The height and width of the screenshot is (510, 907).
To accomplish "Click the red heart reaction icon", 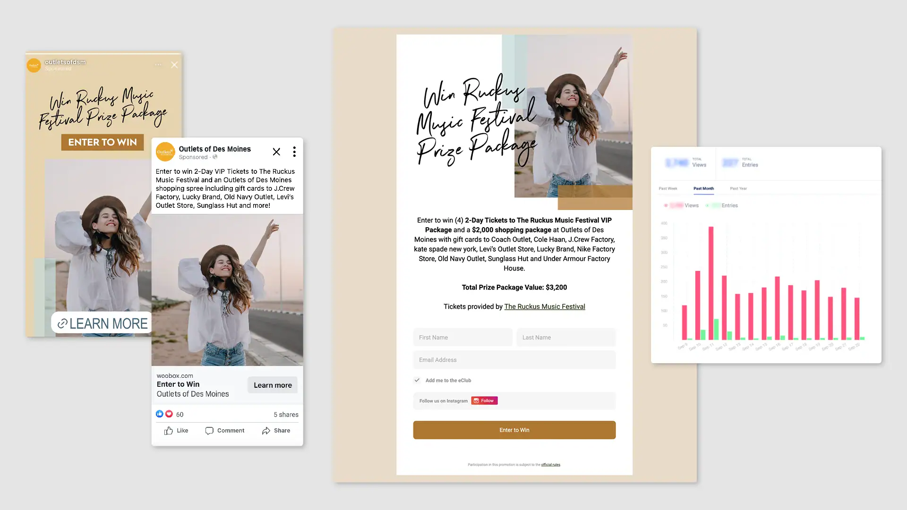I will (x=169, y=414).
